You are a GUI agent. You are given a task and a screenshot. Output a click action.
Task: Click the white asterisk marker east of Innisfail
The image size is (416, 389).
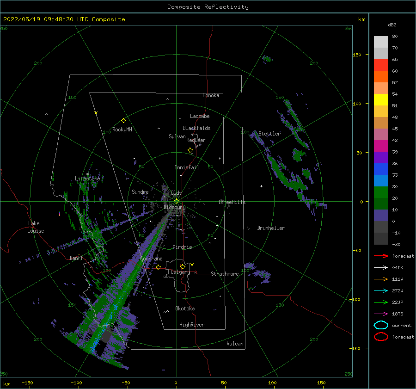(x=220, y=159)
